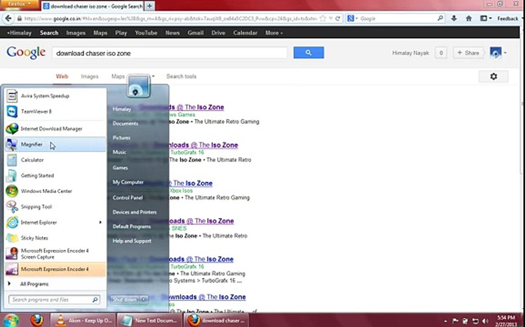The image size is (525, 327).
Task: Open Search tools option
Action: click(x=181, y=77)
